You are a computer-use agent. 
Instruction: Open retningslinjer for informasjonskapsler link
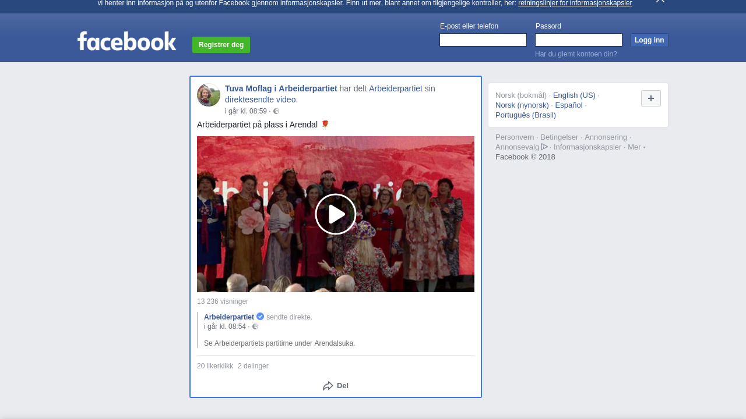pos(575,3)
